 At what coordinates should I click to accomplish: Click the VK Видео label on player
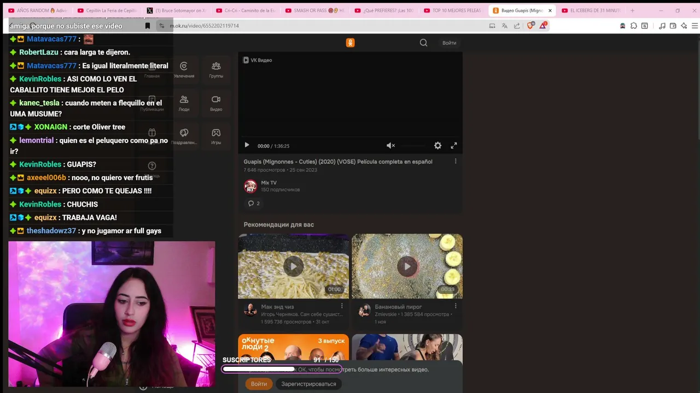[x=257, y=60]
